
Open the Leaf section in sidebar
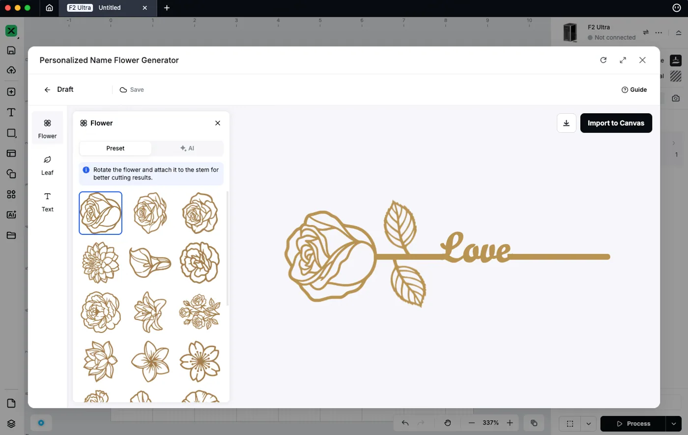pyautogui.click(x=47, y=165)
